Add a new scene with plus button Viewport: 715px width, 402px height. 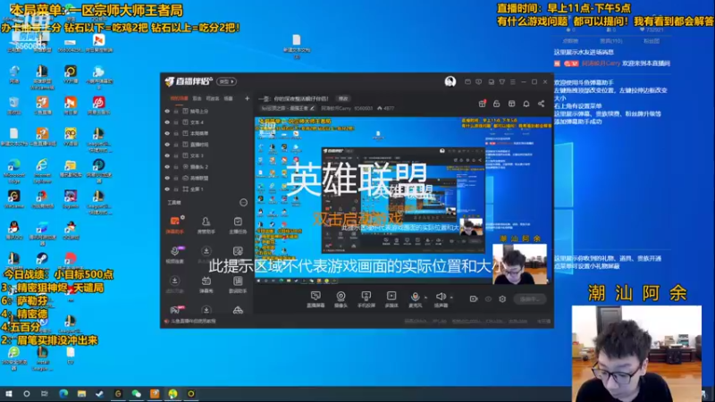[x=248, y=98]
